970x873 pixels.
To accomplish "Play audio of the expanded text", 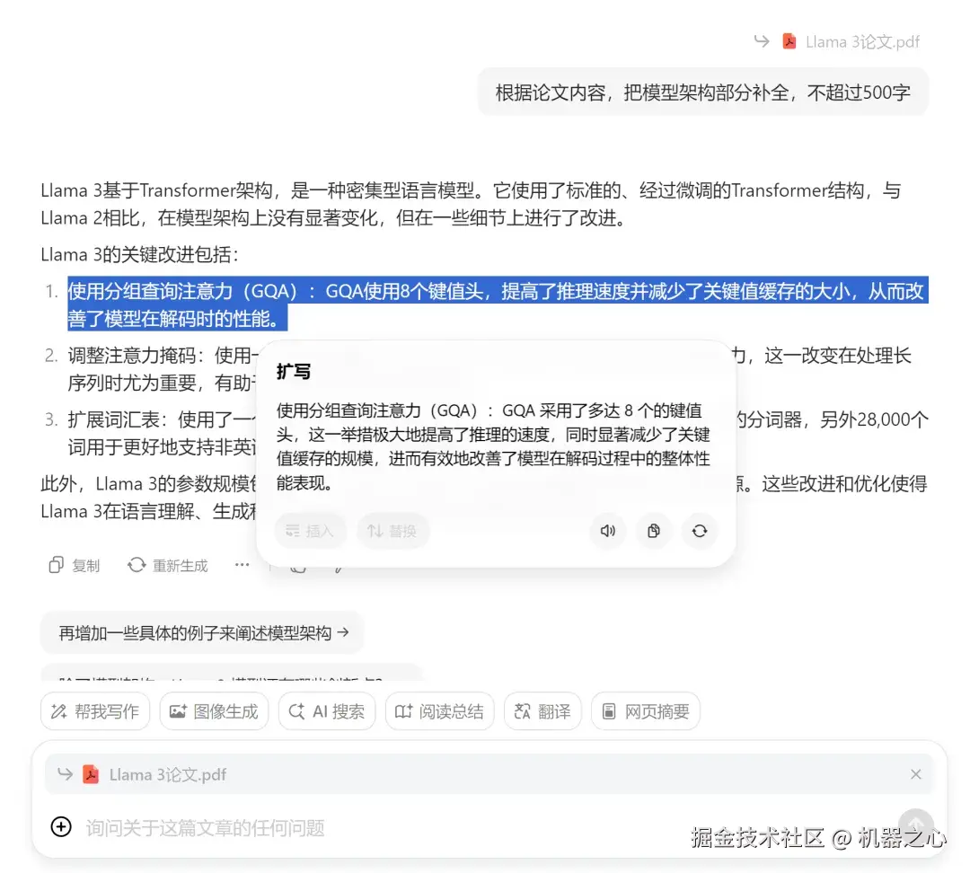I will pyautogui.click(x=608, y=531).
